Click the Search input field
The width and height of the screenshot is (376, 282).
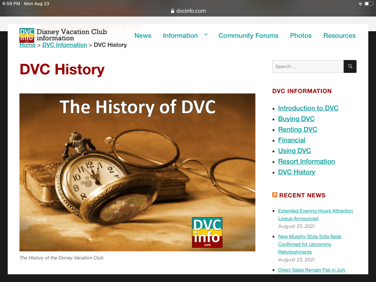[x=308, y=66]
